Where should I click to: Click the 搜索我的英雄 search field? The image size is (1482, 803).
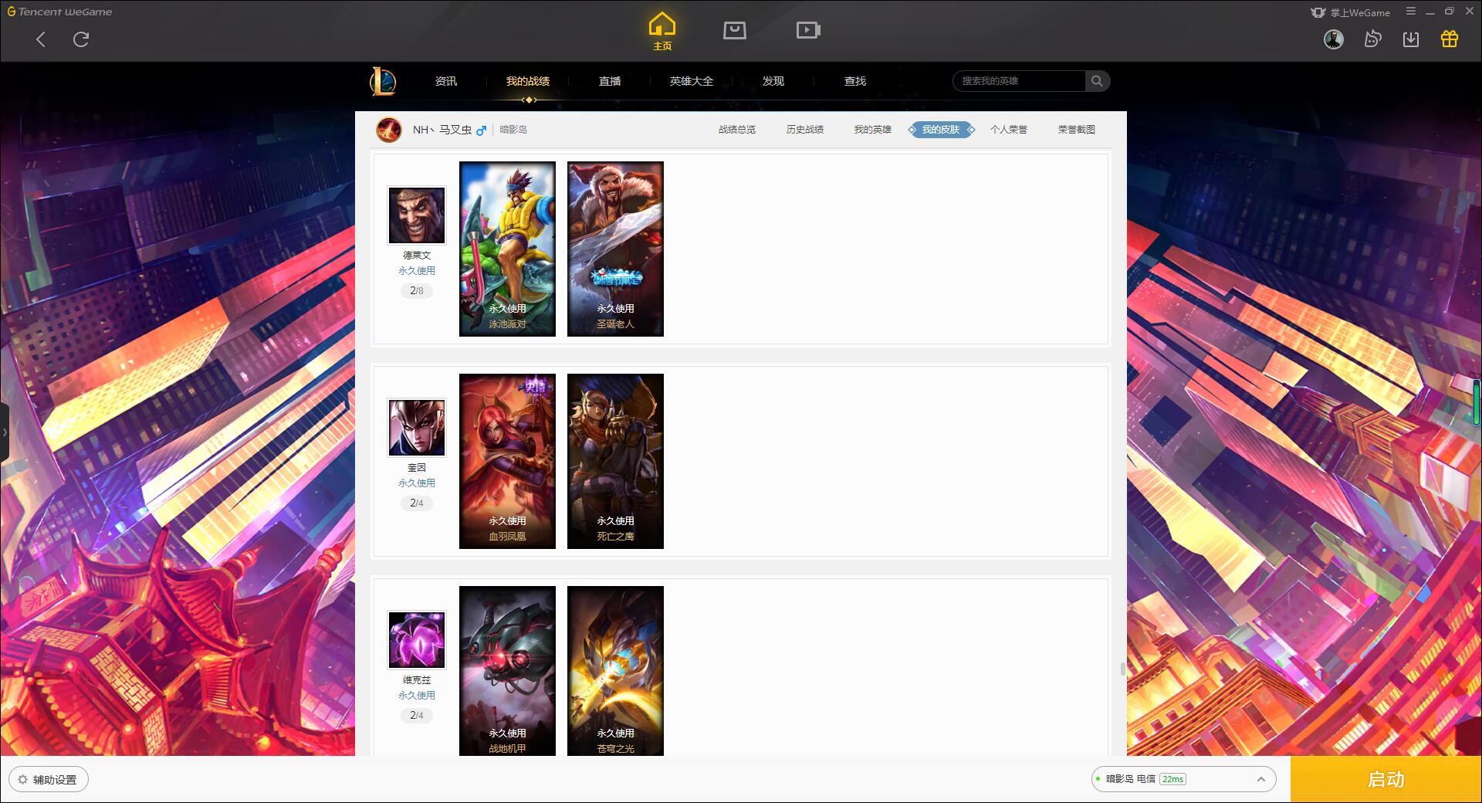point(1020,81)
